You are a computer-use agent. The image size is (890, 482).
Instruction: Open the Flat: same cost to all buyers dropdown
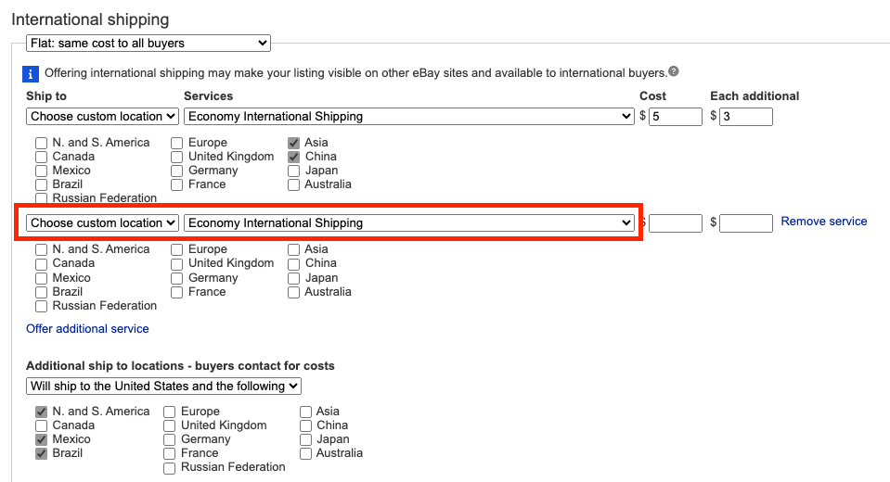coord(148,43)
